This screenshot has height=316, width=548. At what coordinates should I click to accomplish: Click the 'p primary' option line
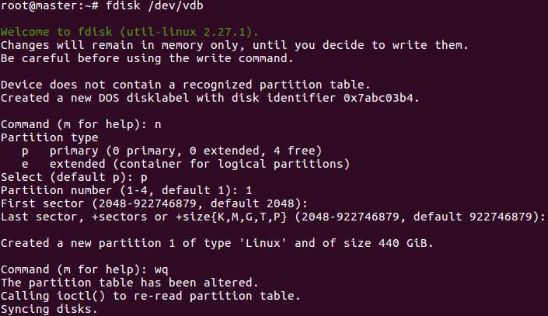(172, 151)
